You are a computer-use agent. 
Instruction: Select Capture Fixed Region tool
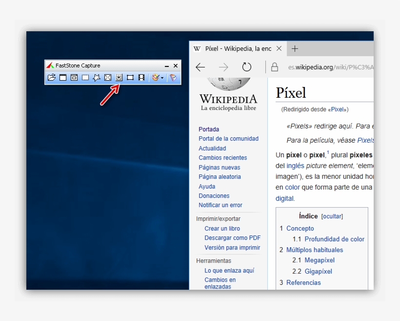[130, 77]
